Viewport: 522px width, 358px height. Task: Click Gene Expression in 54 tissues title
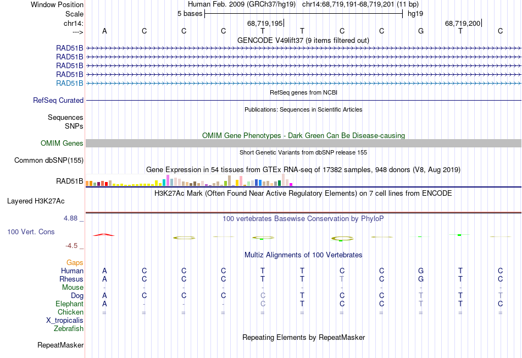pos(303,170)
